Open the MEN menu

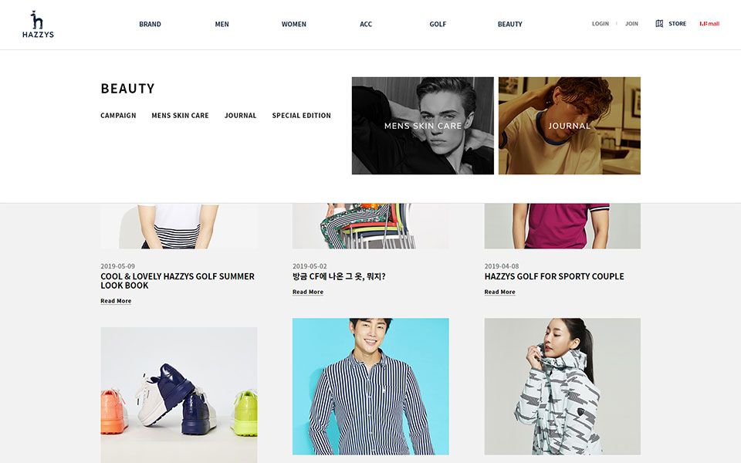(x=222, y=24)
